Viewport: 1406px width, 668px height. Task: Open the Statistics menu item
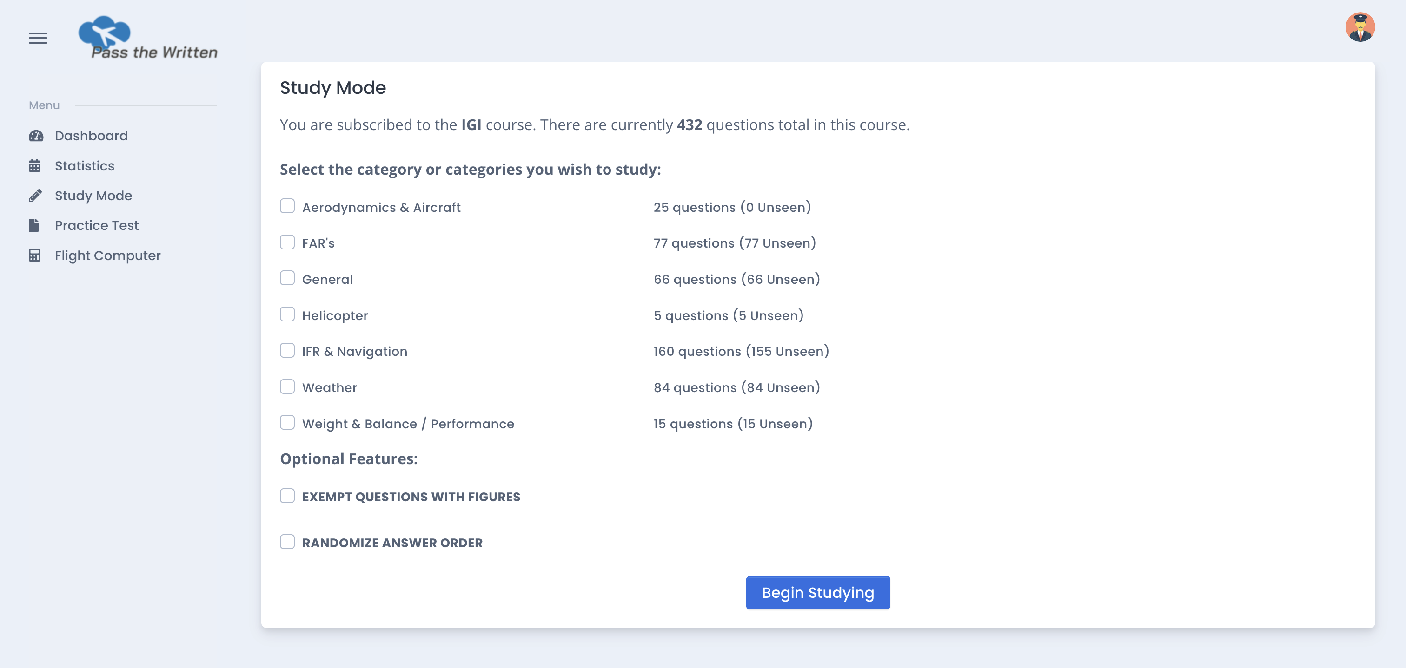pos(85,166)
